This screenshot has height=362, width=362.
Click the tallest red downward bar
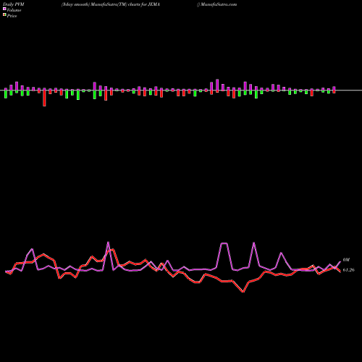click(44, 97)
